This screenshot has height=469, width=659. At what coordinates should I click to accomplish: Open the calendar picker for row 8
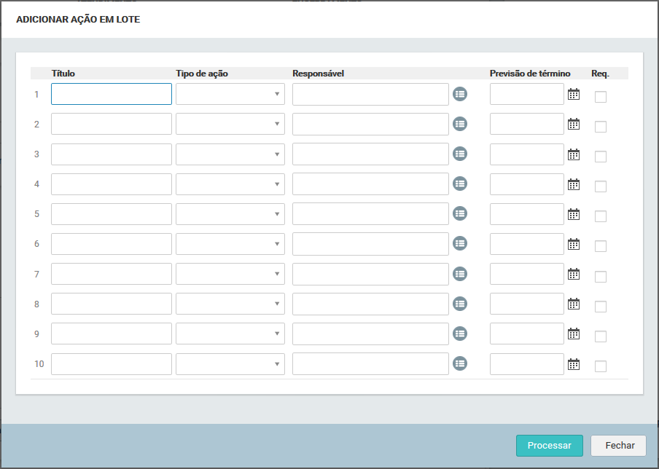[574, 304]
